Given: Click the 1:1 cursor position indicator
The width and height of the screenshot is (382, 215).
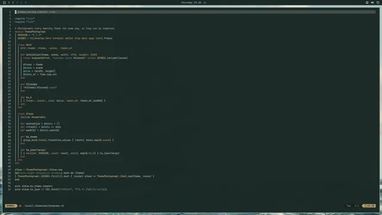Looking at the screenshot, I should 357,205.
